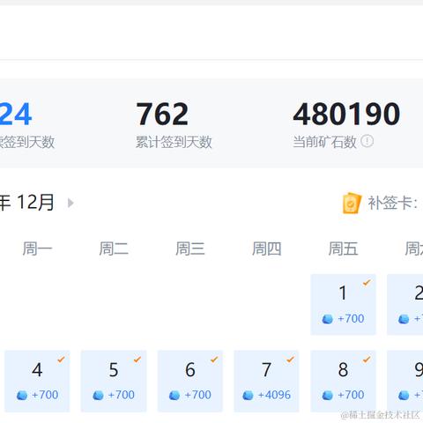Click the +700 reward on day 4

pos(45,395)
